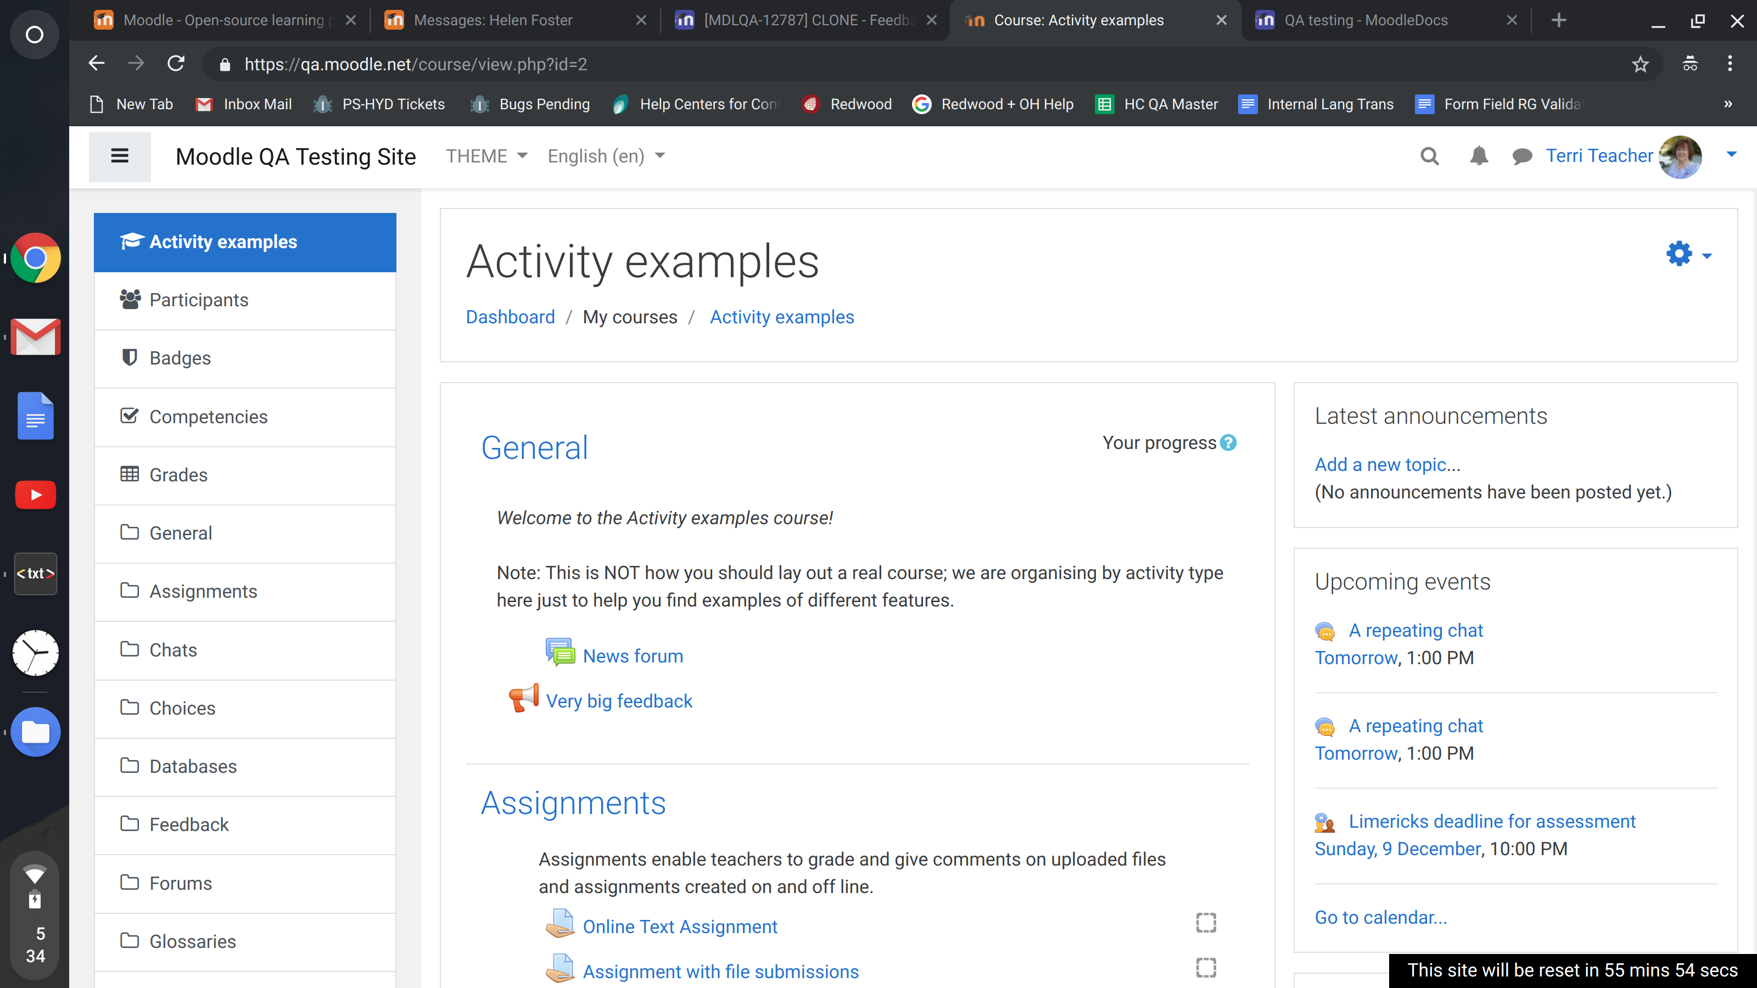Expand the dropdown arrow next to settings gear
This screenshot has height=988, width=1757.
(x=1706, y=256)
